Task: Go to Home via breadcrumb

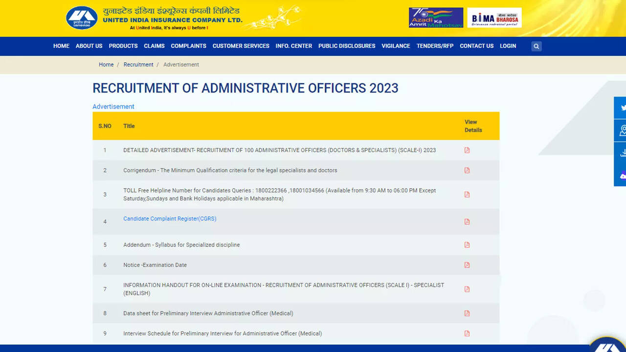Action: [106, 65]
